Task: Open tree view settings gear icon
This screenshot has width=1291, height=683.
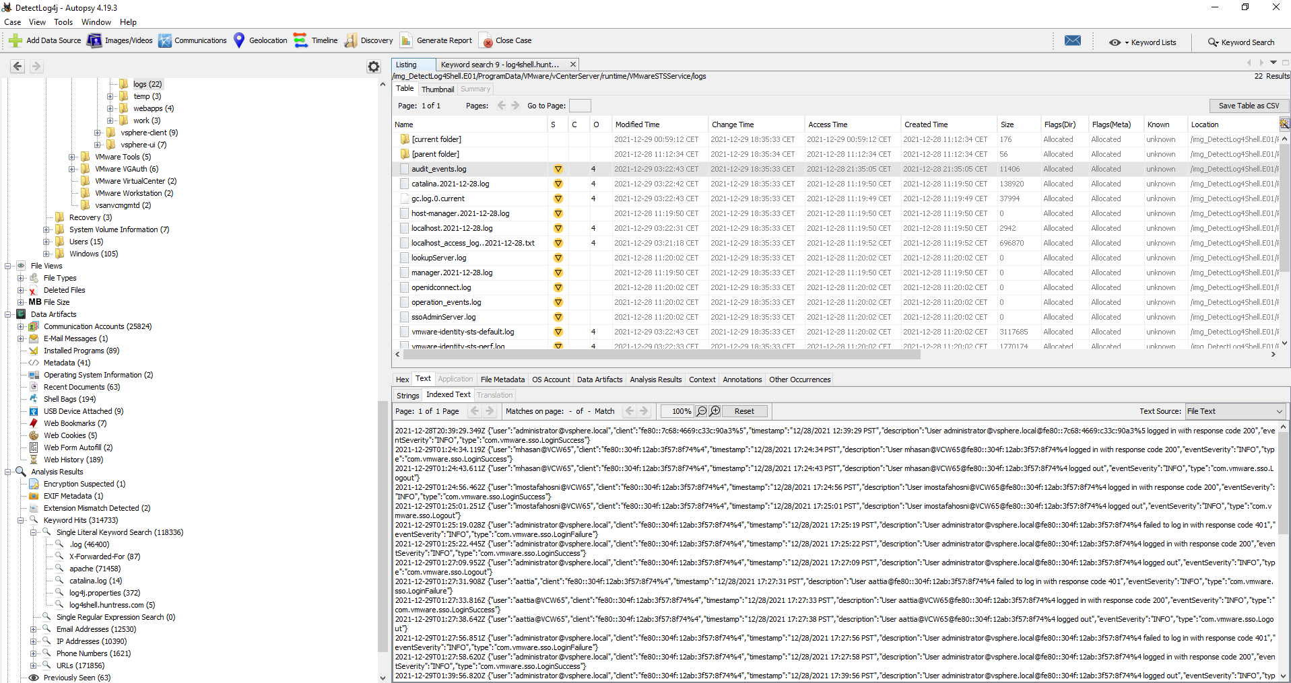Action: pyautogui.click(x=374, y=67)
